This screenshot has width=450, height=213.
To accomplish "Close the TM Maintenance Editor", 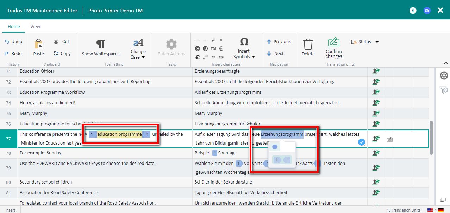I will tap(440, 11).
